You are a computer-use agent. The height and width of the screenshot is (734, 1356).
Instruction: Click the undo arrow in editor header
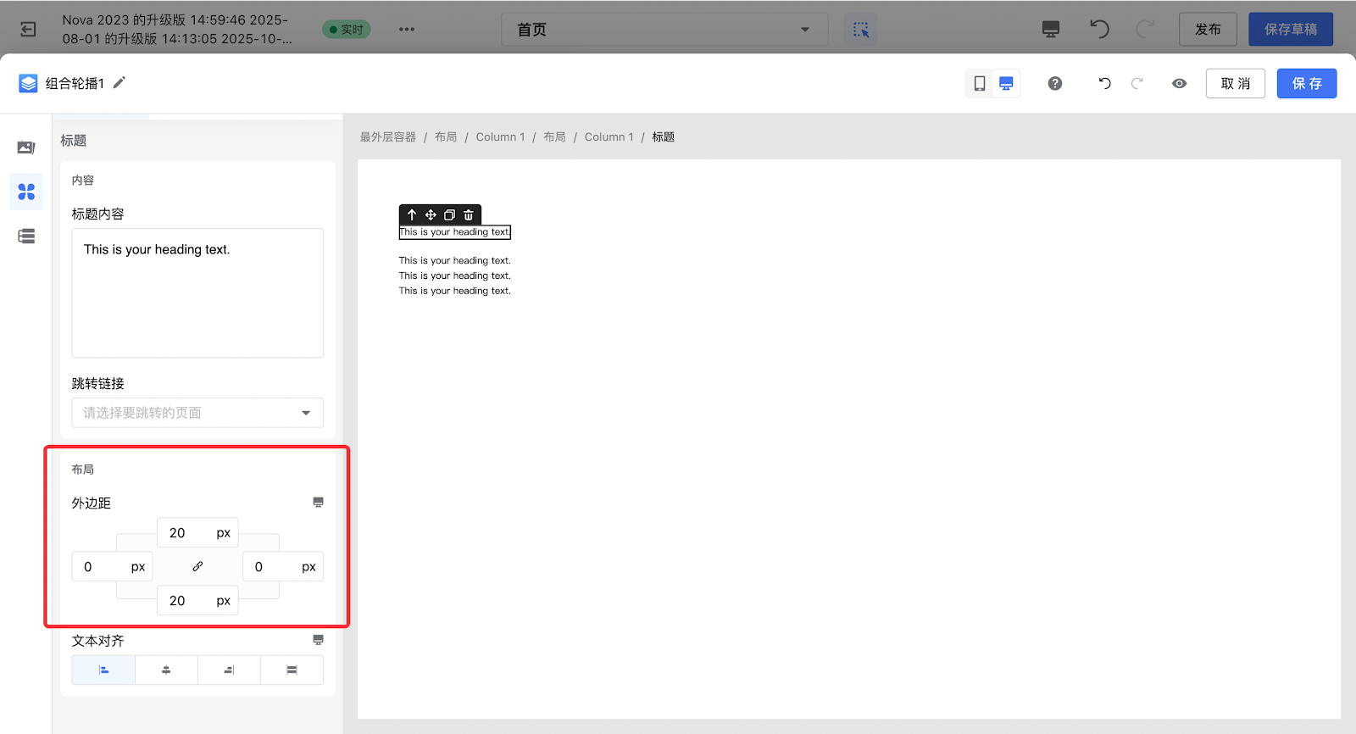coord(1104,83)
